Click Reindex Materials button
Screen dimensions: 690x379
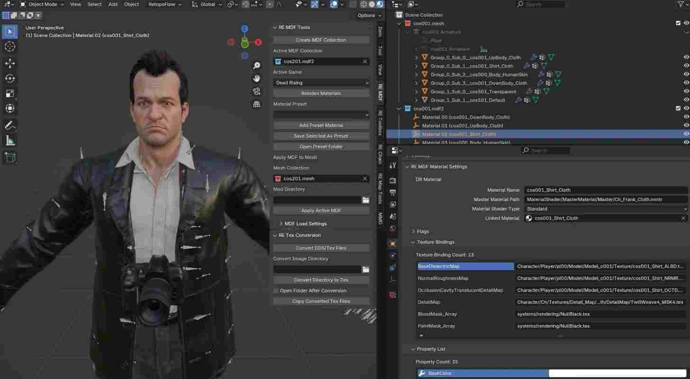click(321, 93)
